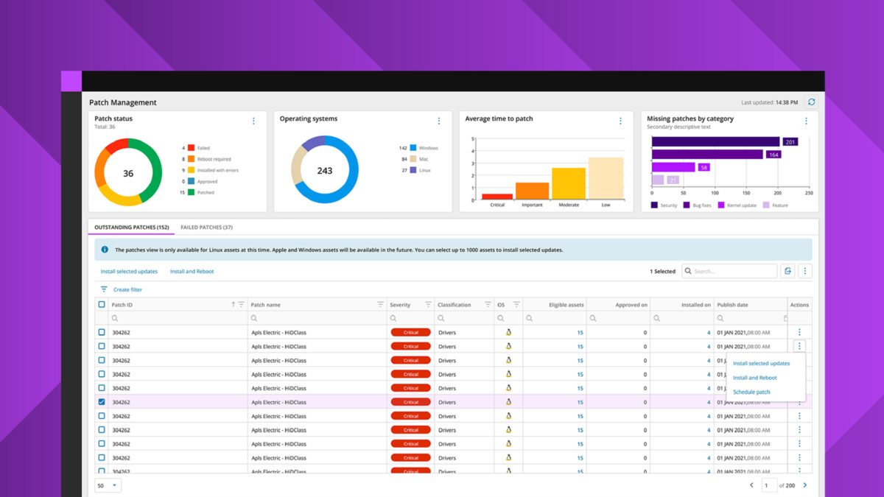Click the Install and Reboot link
Image resolution: width=884 pixels, height=497 pixels.
(x=194, y=271)
